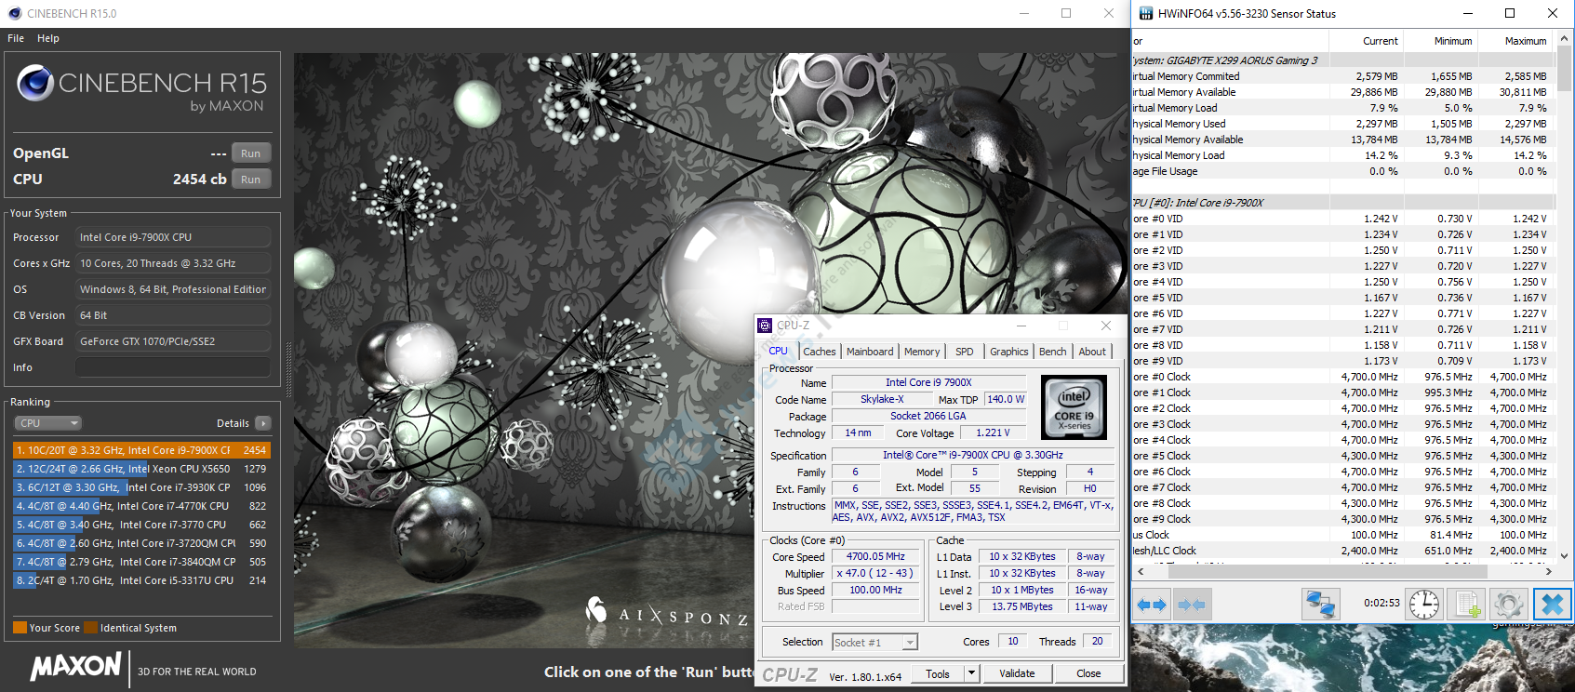Switch to CPU-Z About tab

(1092, 352)
